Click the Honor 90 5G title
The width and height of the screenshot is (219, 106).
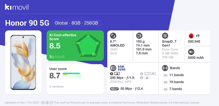[x=27, y=23]
